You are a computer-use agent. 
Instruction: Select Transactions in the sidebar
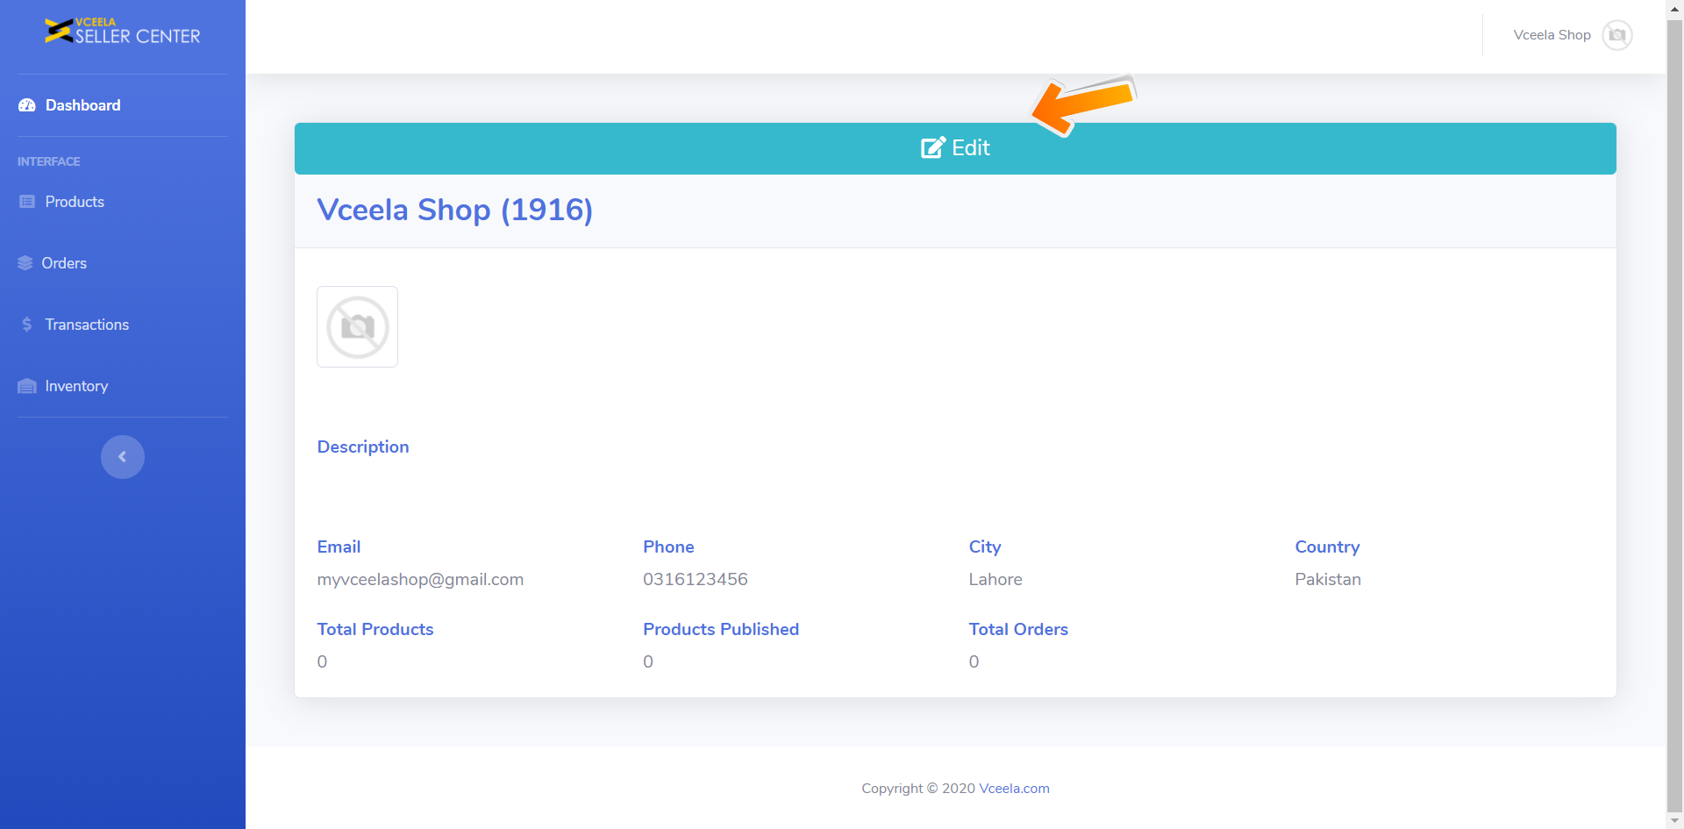point(87,325)
